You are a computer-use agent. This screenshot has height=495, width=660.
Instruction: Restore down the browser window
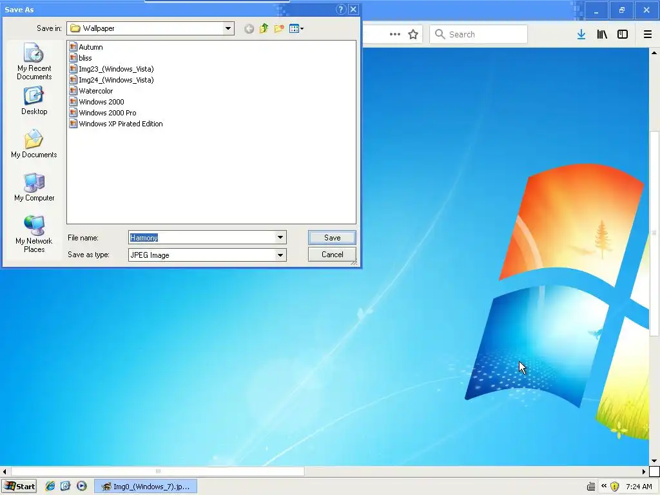[x=622, y=10]
